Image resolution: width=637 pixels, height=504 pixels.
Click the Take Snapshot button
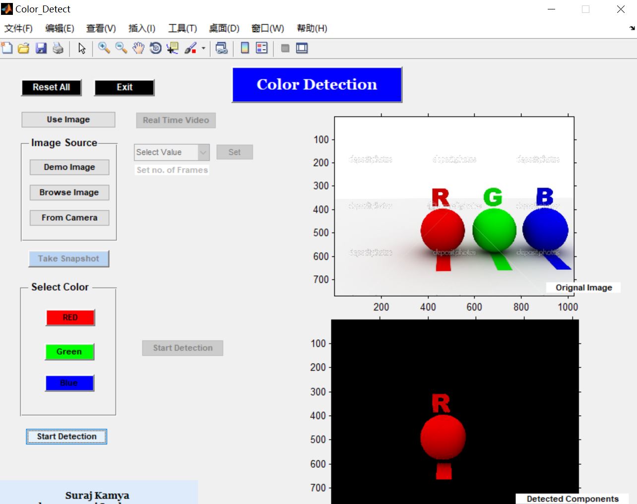(x=68, y=258)
